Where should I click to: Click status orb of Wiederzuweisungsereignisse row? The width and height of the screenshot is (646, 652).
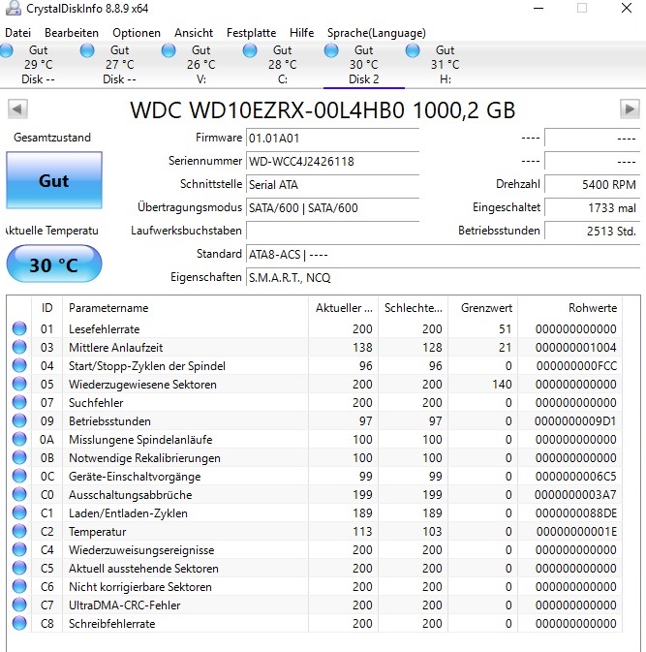19,549
